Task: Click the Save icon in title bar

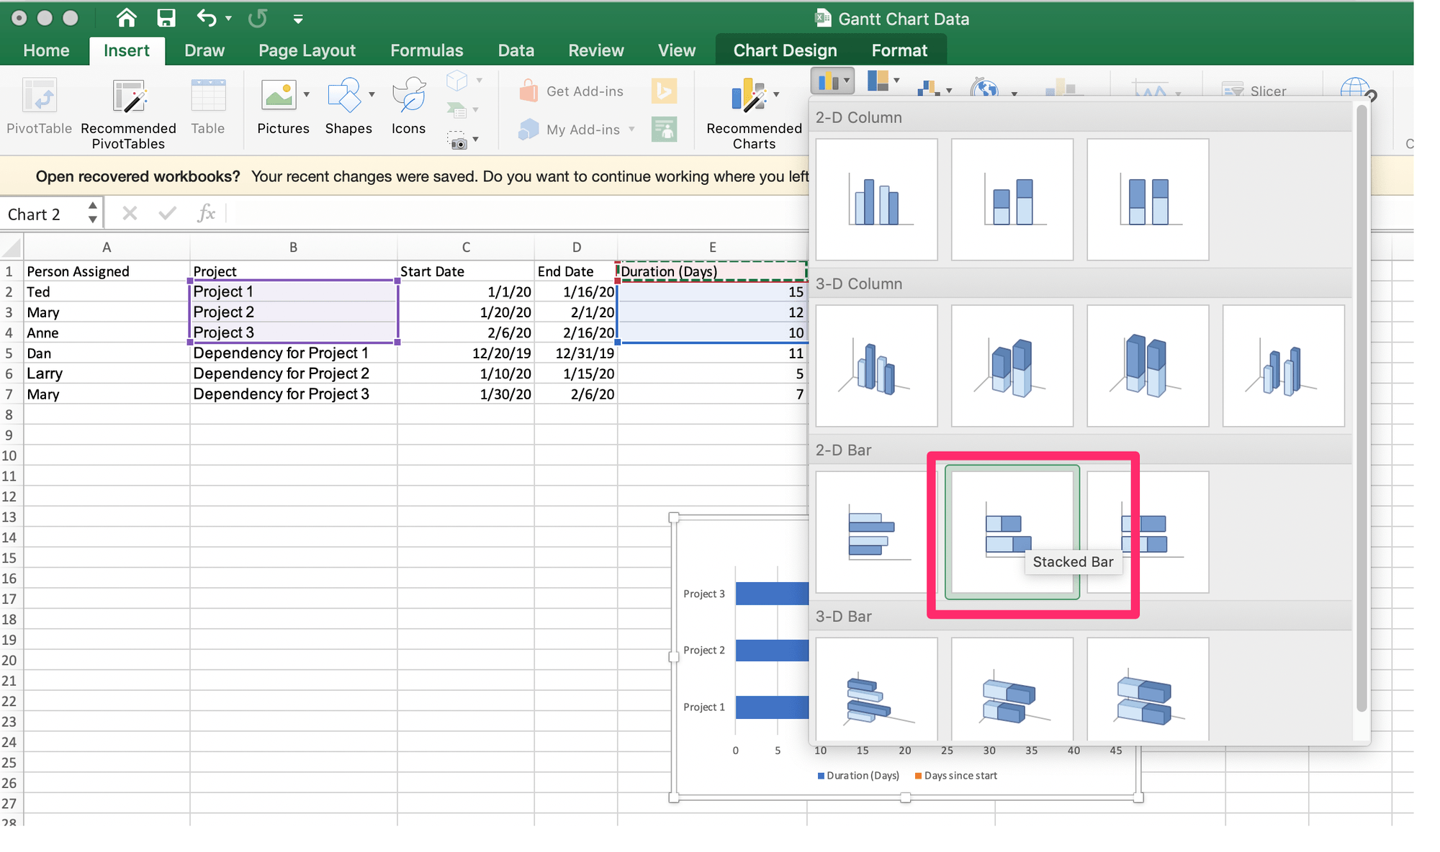Action: (166, 18)
